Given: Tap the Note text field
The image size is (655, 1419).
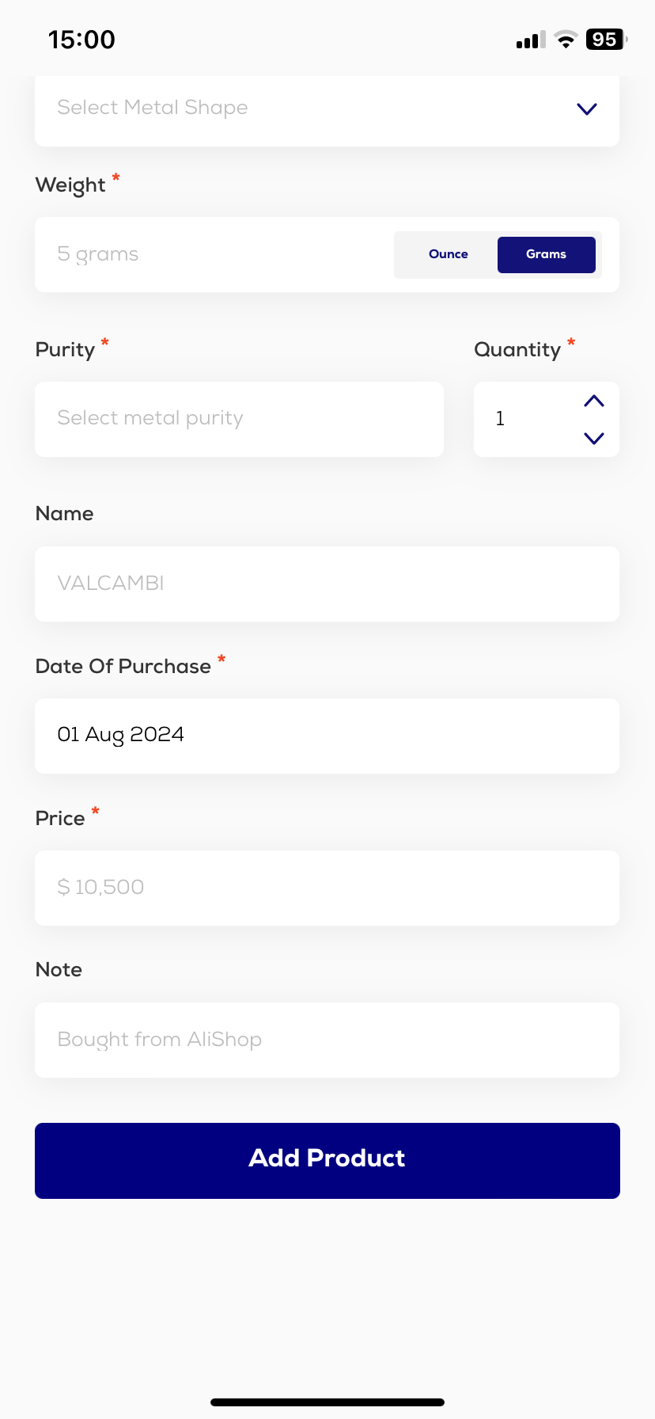Looking at the screenshot, I should click(327, 1040).
